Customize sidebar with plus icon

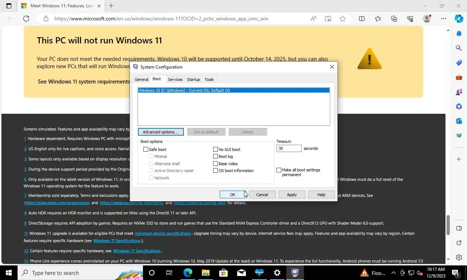(x=459, y=159)
